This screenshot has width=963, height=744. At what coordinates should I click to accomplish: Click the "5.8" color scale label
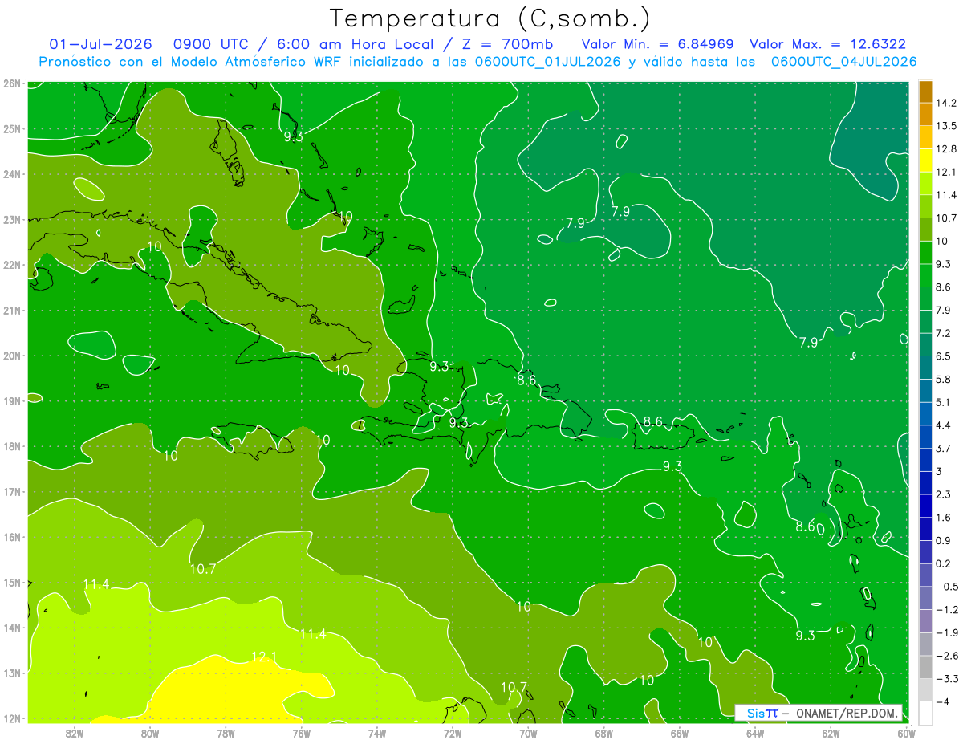coord(945,380)
